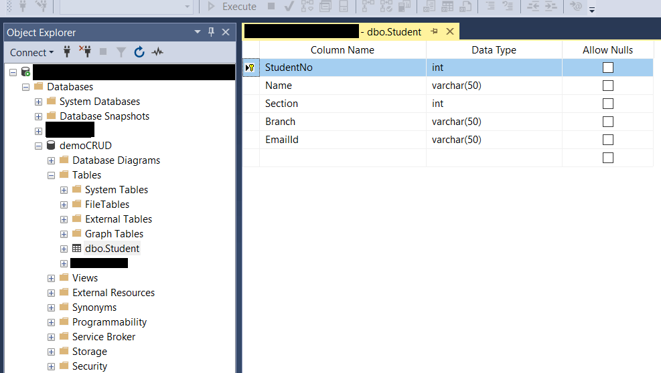The image size is (661, 373).
Task: Close the Object Explorer panel
Action: point(226,32)
